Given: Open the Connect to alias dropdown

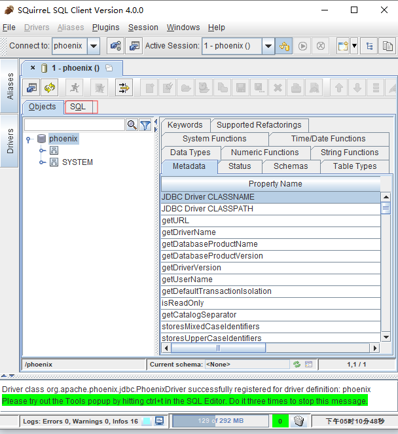Looking at the screenshot, I should (93, 46).
